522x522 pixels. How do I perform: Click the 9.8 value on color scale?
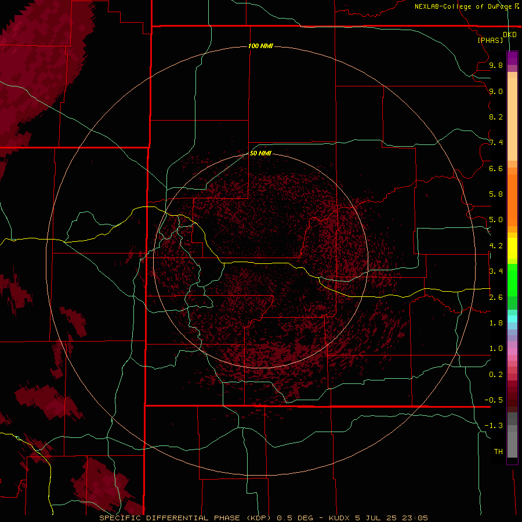496,65
